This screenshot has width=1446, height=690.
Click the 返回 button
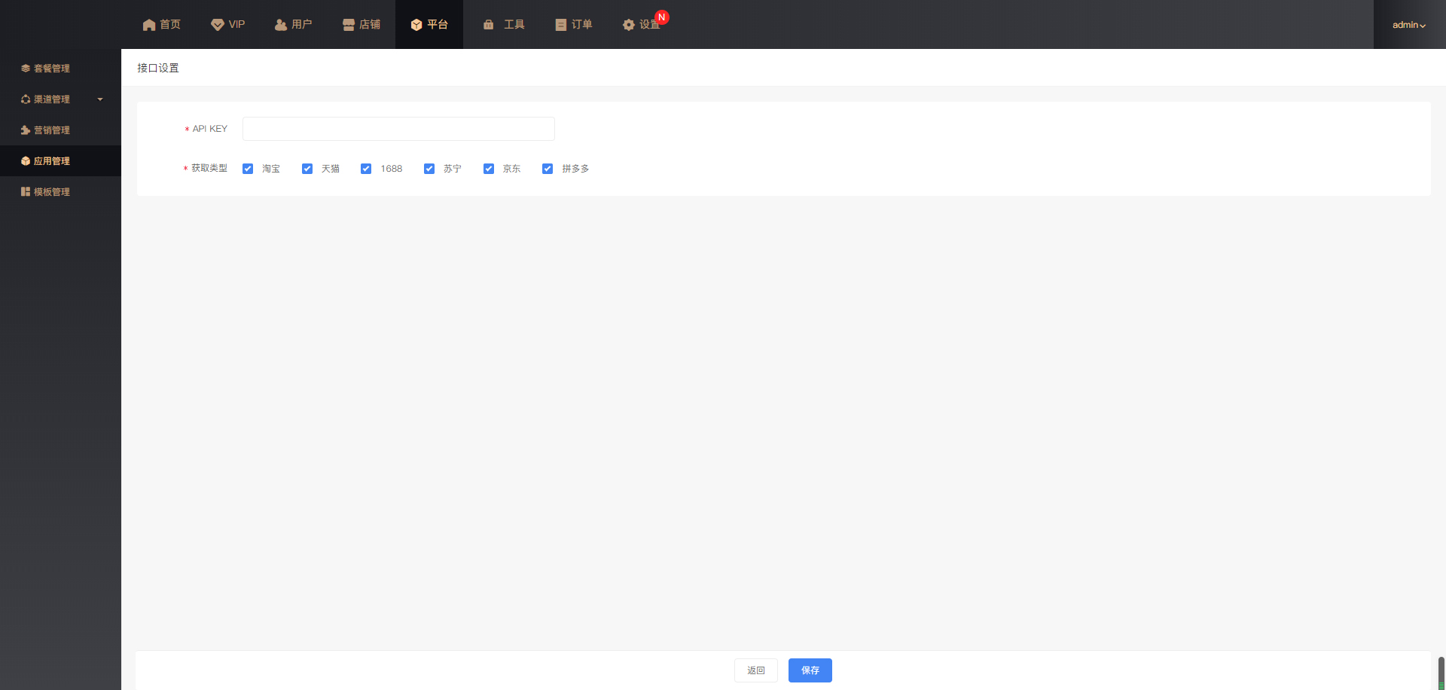[755, 670]
